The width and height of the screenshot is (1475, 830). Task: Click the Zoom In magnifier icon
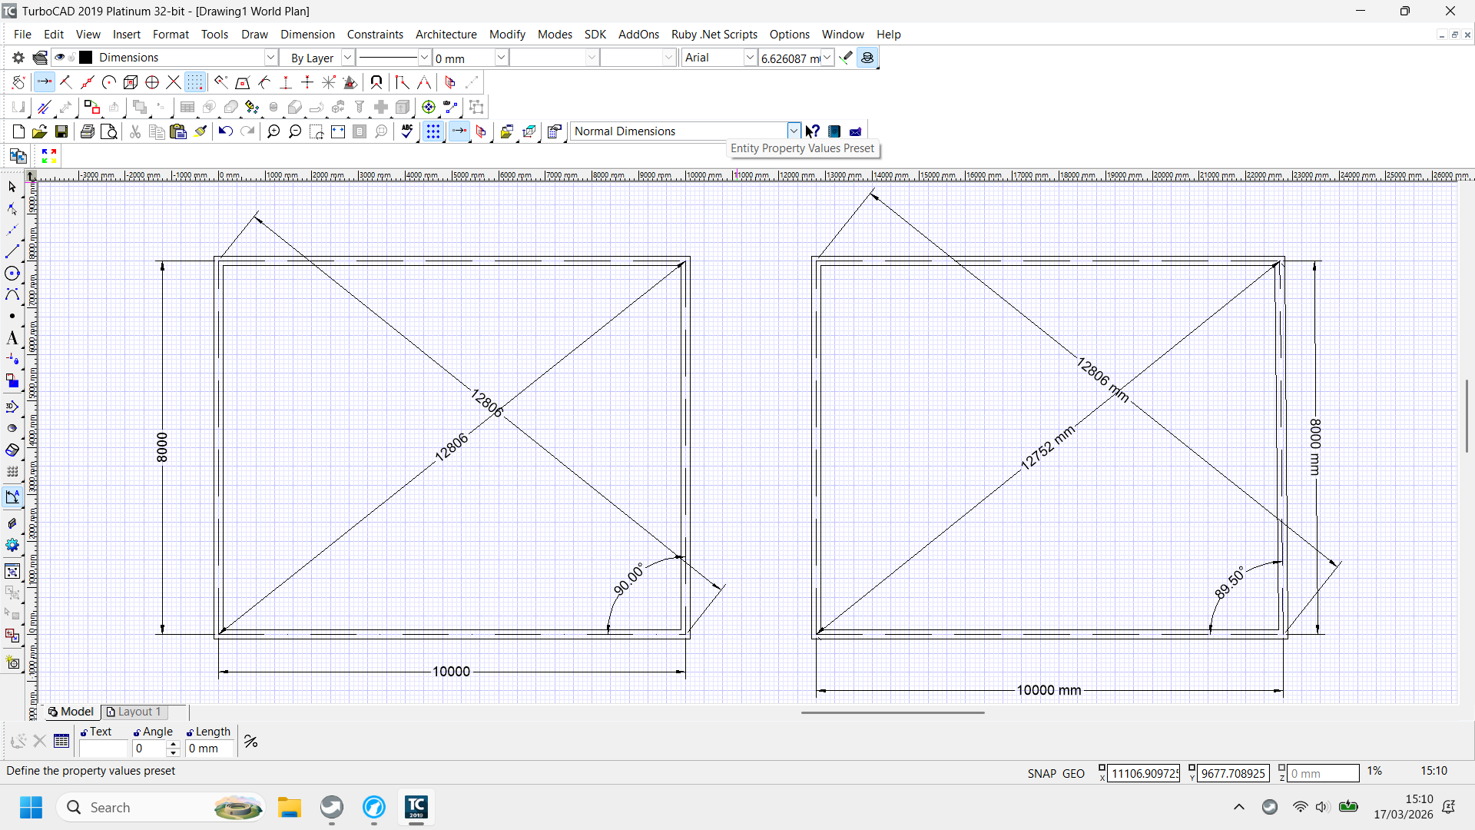pyautogui.click(x=273, y=131)
